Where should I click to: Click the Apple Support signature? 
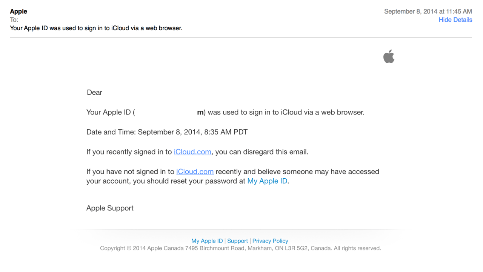point(110,208)
